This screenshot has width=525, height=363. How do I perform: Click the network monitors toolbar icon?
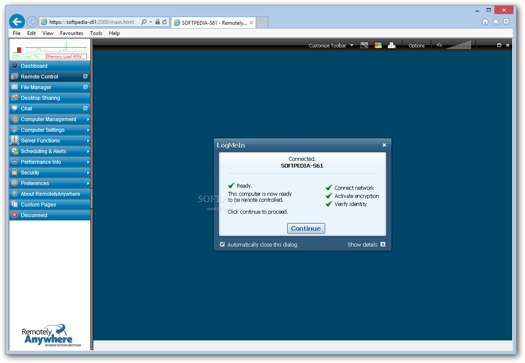[392, 45]
